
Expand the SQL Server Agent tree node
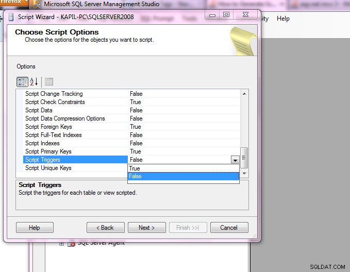click(62, 244)
